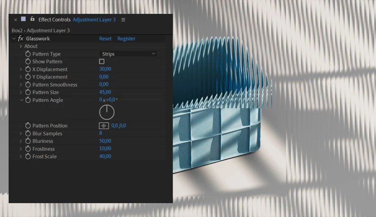Expand the X Displacement property
This screenshot has height=217, width=376.
coord(21,69)
